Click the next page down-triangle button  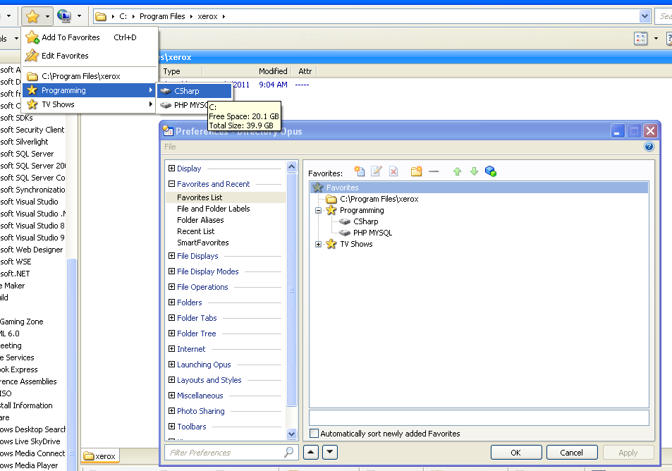point(329,452)
